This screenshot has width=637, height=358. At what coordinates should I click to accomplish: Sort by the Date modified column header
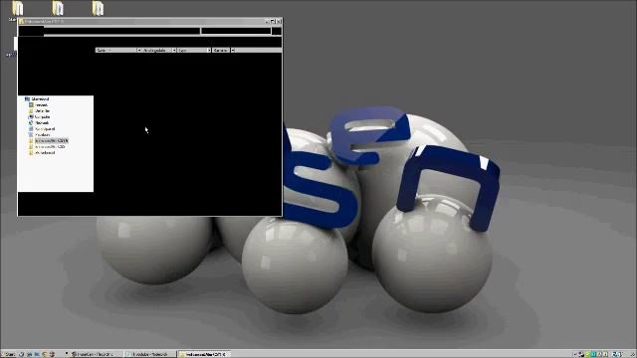coord(156,50)
